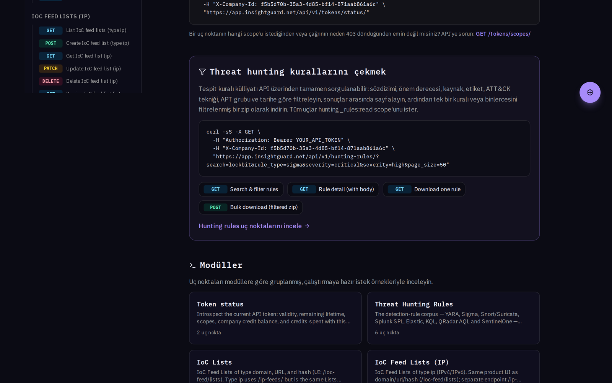
Task: Click the PATCH method badge in sidebar
Action: click(50, 69)
